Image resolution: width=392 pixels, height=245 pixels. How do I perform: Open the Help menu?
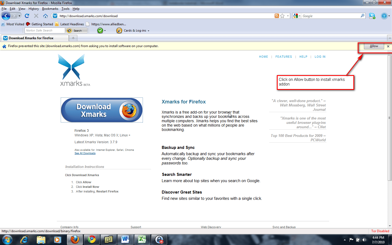pyautogui.click(x=76, y=9)
